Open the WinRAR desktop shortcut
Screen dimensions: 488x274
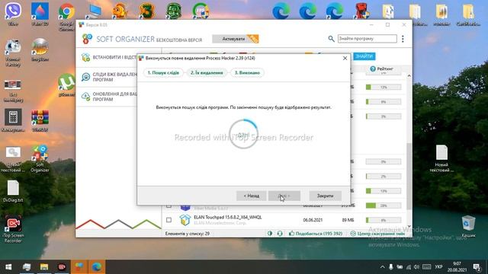[40, 121]
